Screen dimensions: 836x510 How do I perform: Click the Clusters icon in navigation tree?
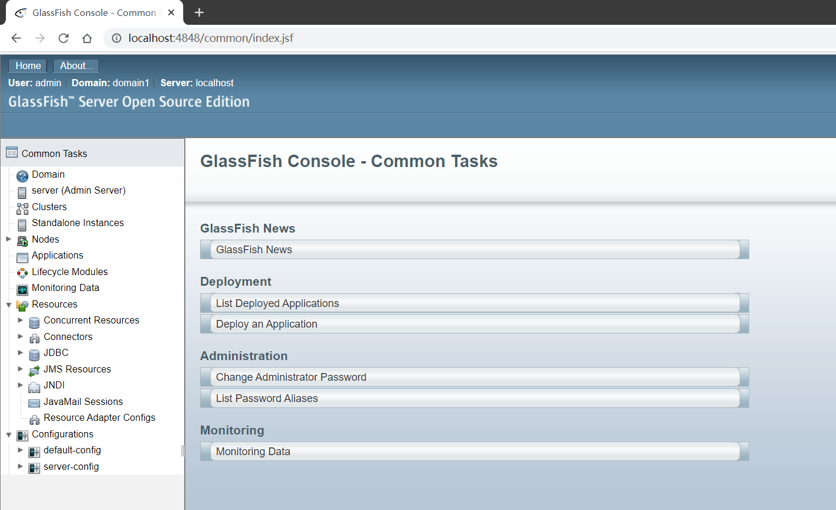22,208
